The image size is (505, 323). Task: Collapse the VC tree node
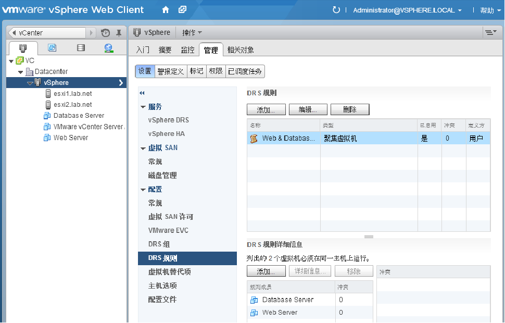[11, 61]
